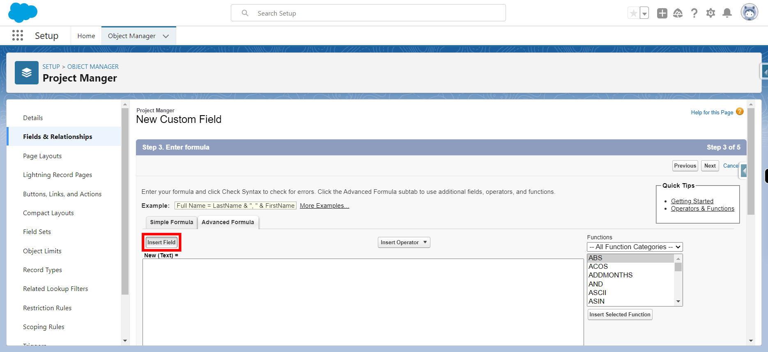Viewport: 768px width, 352px height.
Task: Open Lightning Record Pages in sidebar
Action: click(57, 175)
